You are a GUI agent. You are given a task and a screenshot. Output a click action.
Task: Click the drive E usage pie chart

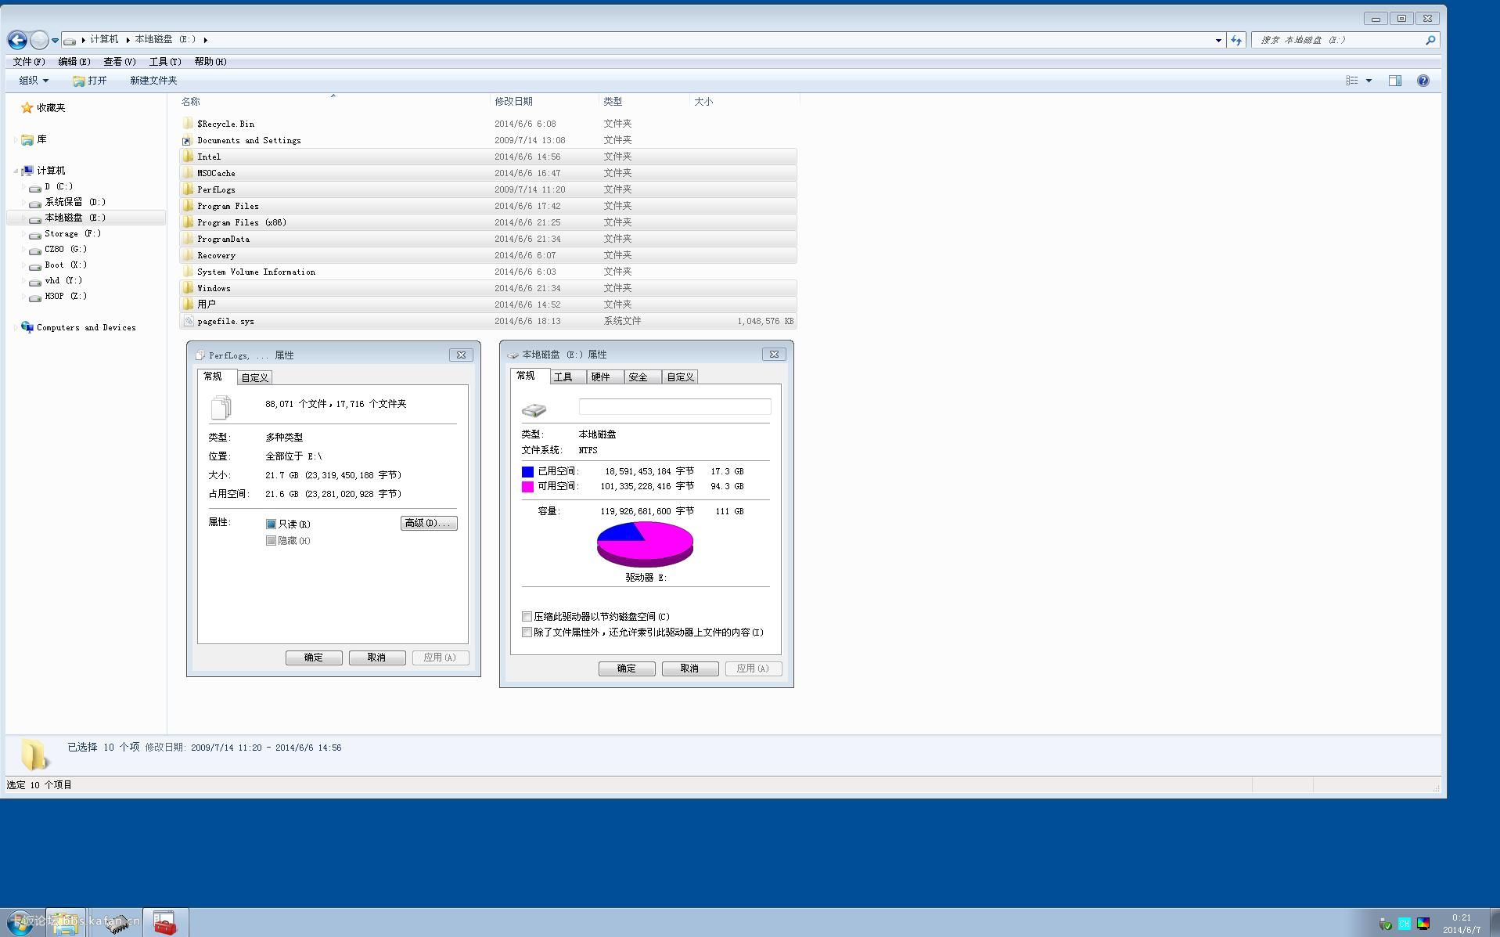[645, 544]
